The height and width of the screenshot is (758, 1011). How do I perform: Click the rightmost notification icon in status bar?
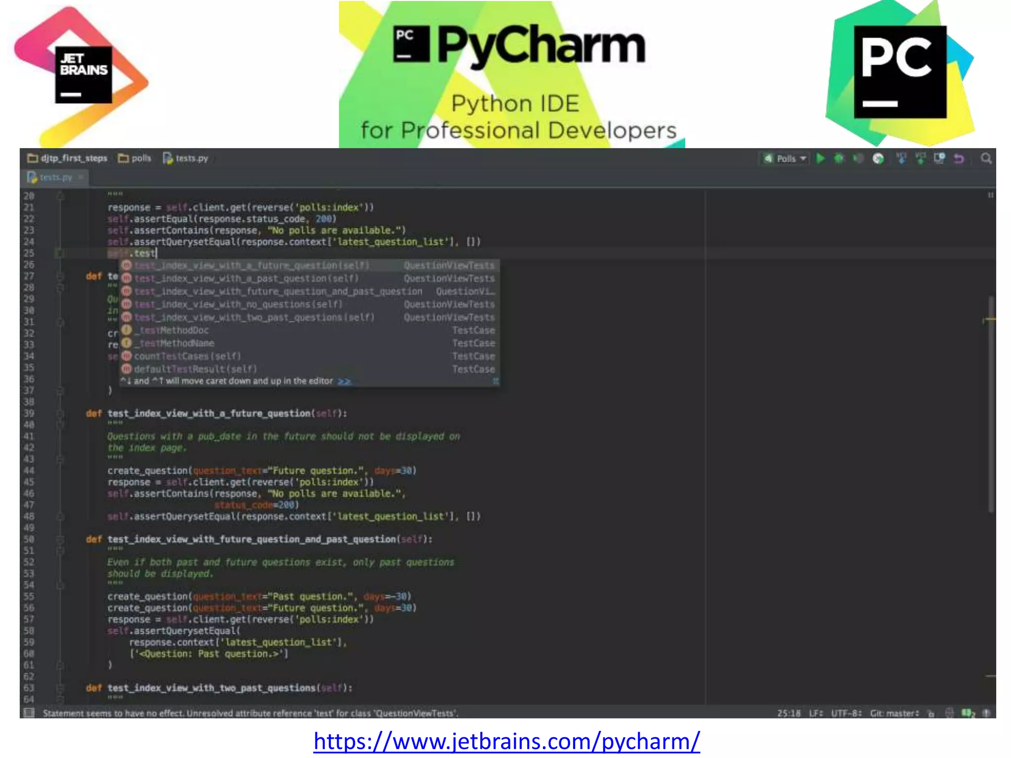coord(986,713)
